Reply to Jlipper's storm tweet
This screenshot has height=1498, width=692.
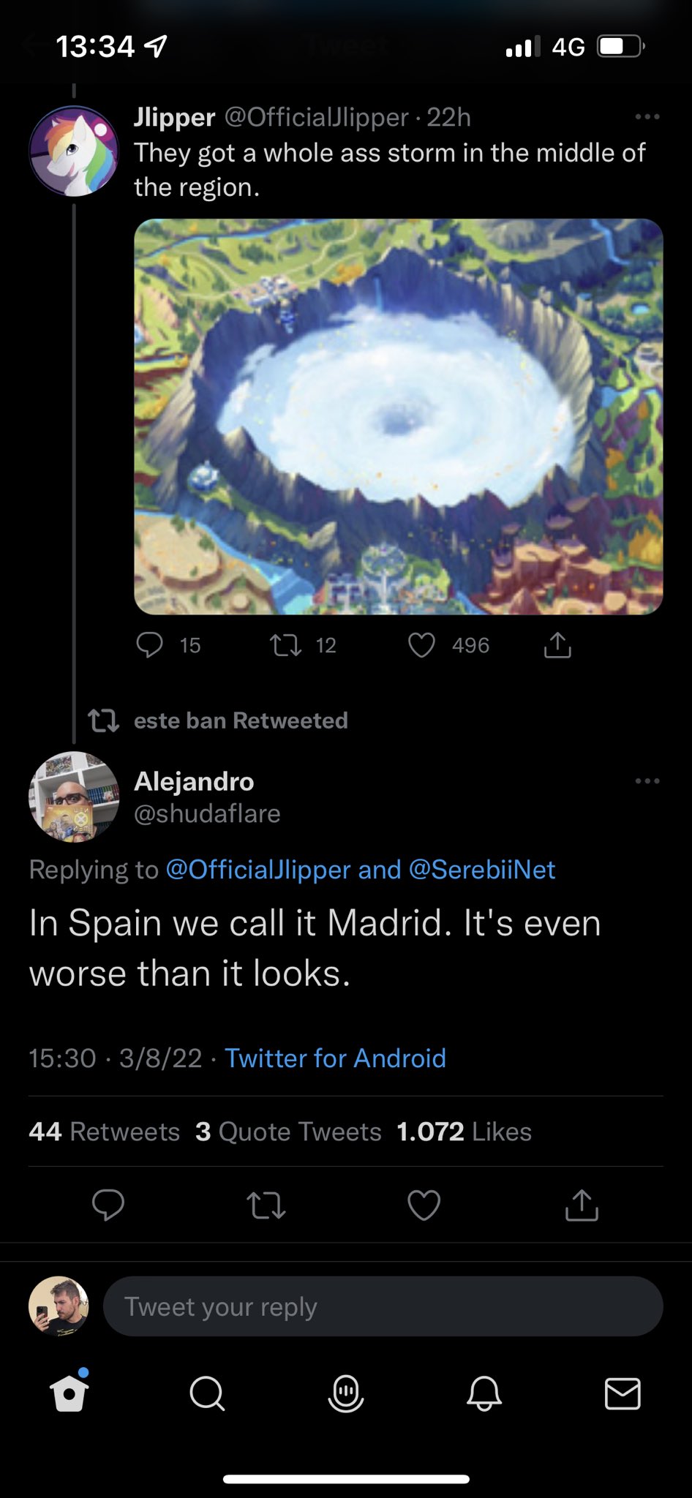click(x=150, y=645)
